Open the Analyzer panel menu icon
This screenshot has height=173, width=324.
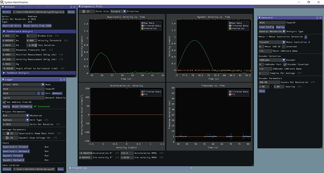71,7
